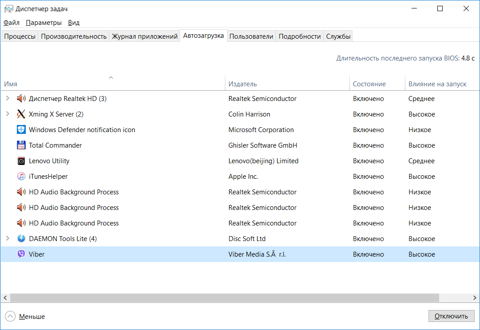Viewport: 480px width, 330px height.
Task: Expand the Диспетчер Realtek HD group
Action: (8, 99)
